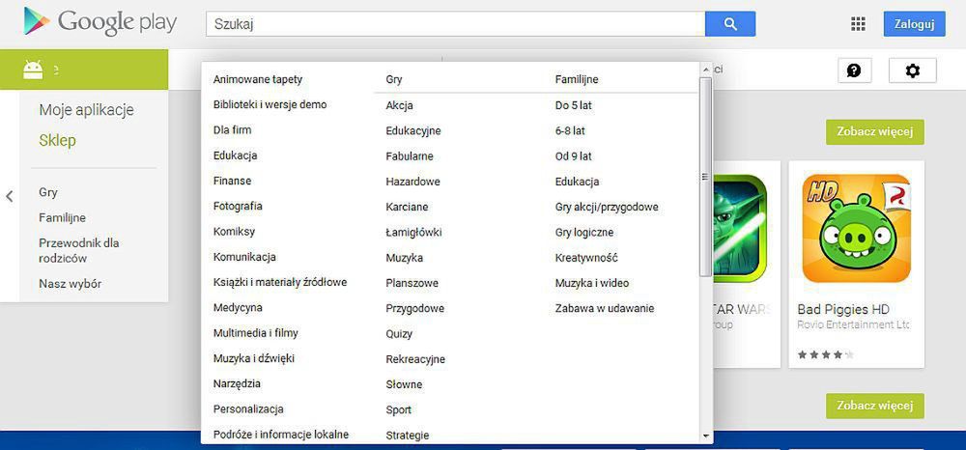Select Przygodowe games category

coord(415,308)
